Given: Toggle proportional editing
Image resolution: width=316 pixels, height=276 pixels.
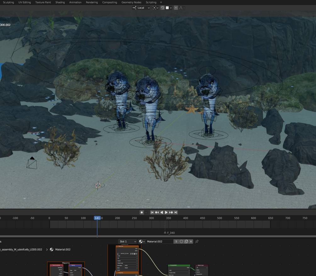Looking at the screenshot, I should point(176,8).
